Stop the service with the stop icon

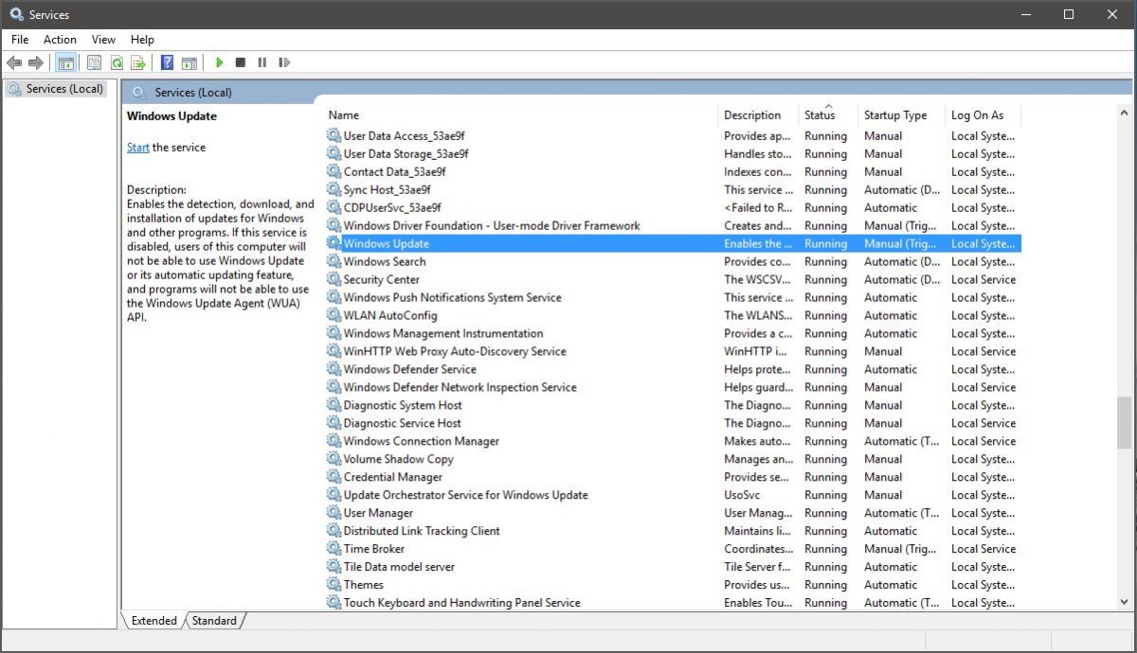240,62
